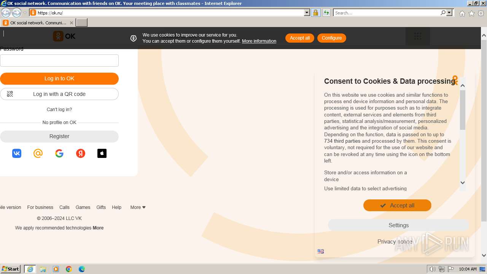Open Settings in consent dialog
The width and height of the screenshot is (487, 274).
pyautogui.click(x=398, y=225)
